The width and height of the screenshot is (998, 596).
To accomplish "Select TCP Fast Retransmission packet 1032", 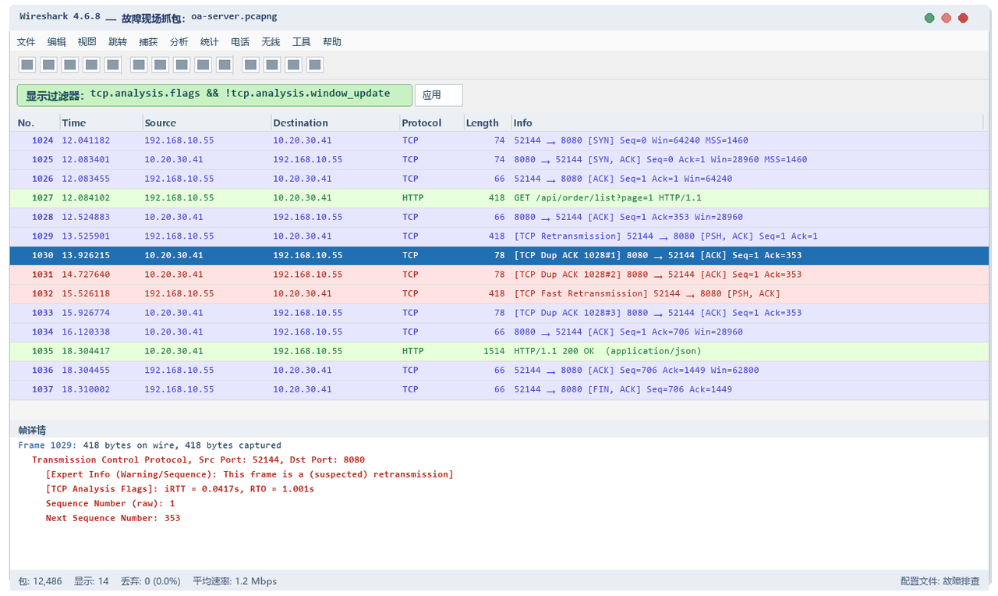I will pyautogui.click(x=499, y=293).
